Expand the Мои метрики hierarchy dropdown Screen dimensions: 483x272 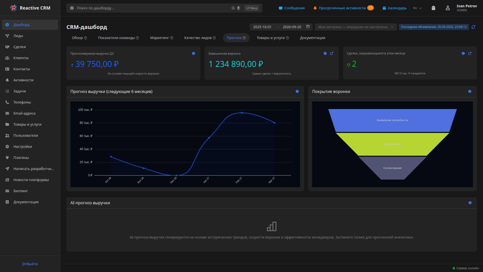coord(356,27)
